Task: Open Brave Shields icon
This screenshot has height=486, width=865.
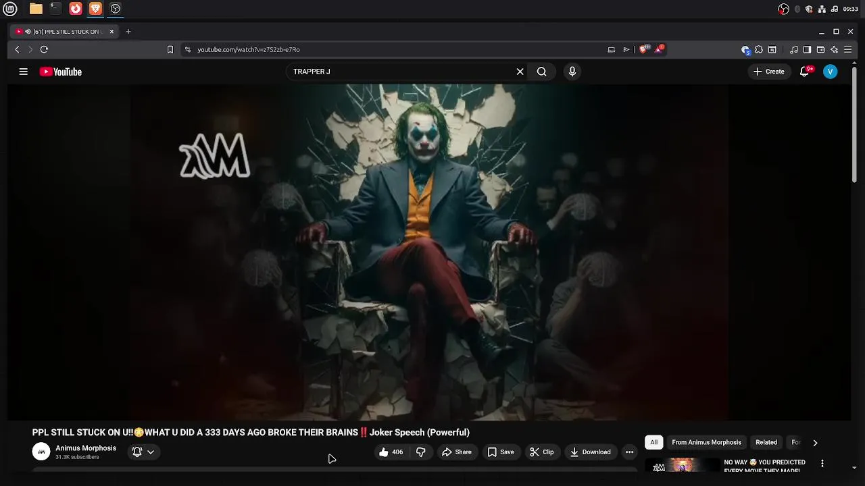Action: pyautogui.click(x=644, y=49)
